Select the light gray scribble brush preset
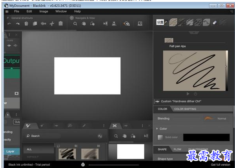The image size is (235, 168). 190,23
